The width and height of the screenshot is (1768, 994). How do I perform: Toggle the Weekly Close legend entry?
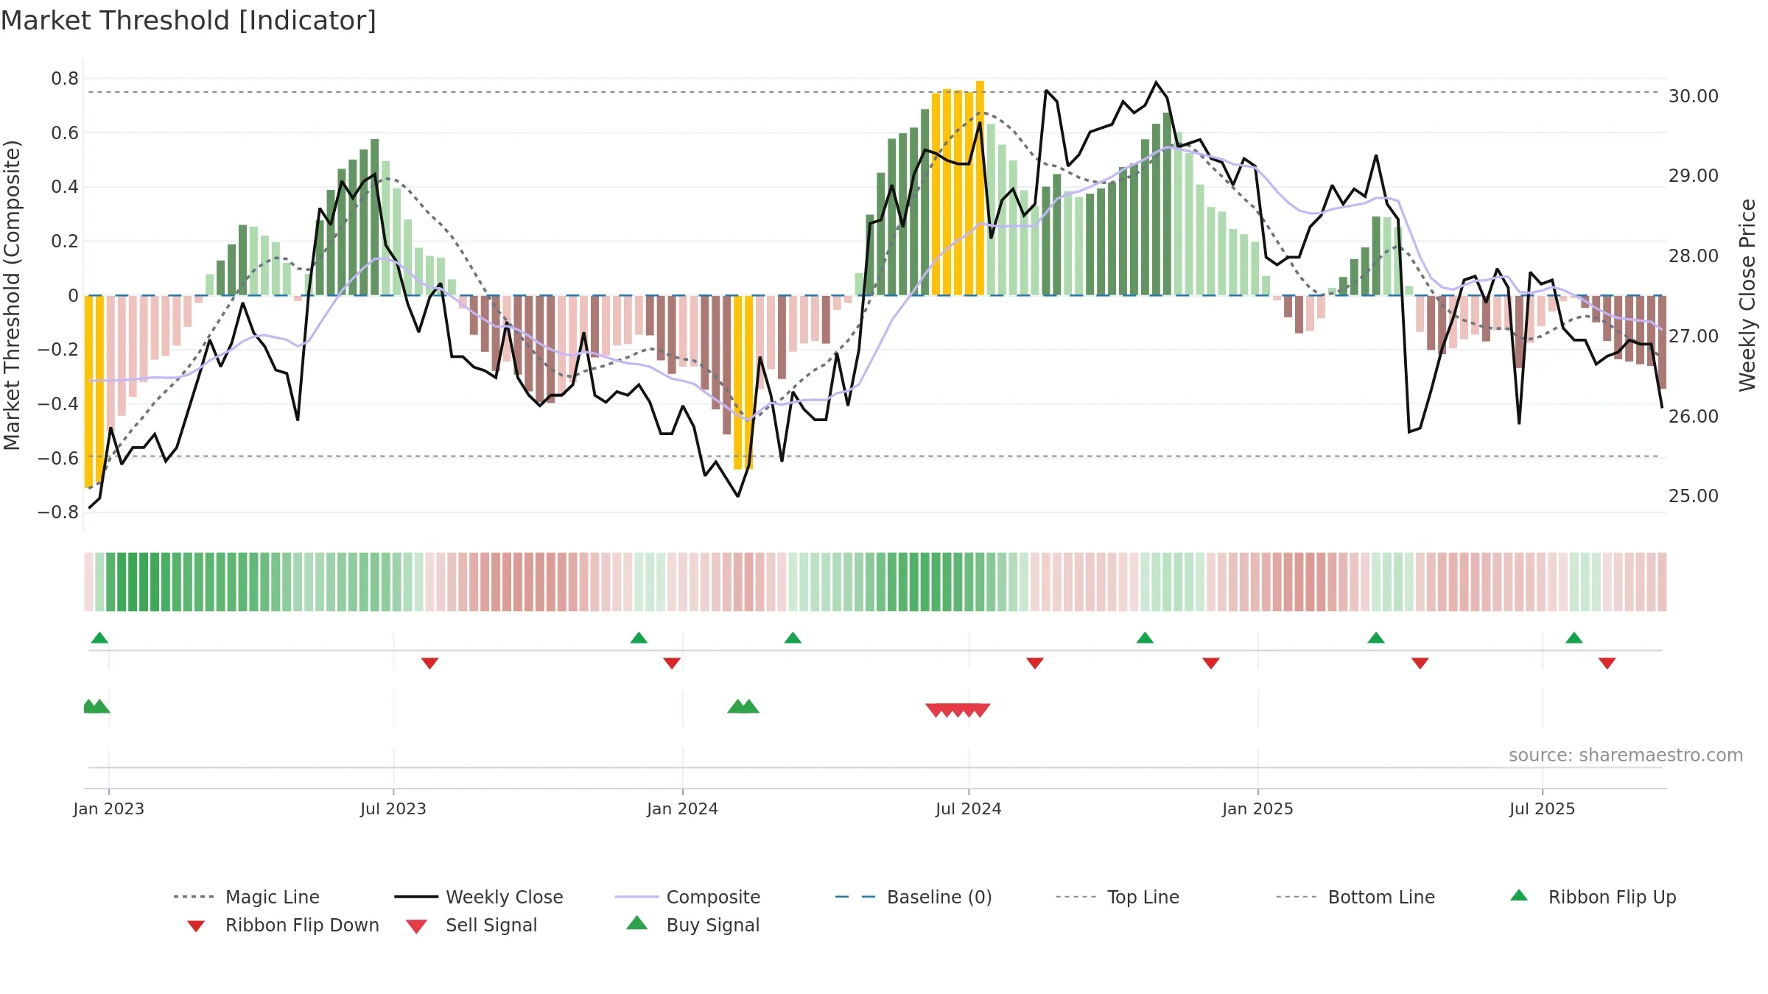479,897
